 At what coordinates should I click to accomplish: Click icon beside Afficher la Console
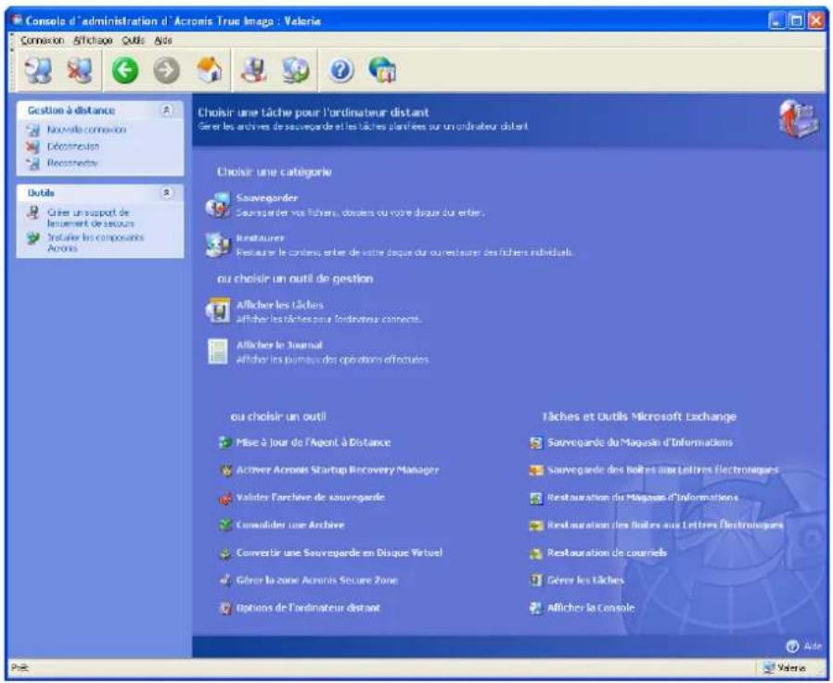[536, 608]
